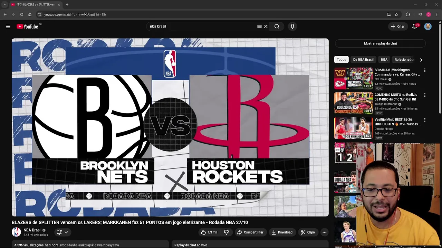Screen dimensions: 442x248
Task: Open options for Vasilije Micic video
Action: click(x=425, y=120)
